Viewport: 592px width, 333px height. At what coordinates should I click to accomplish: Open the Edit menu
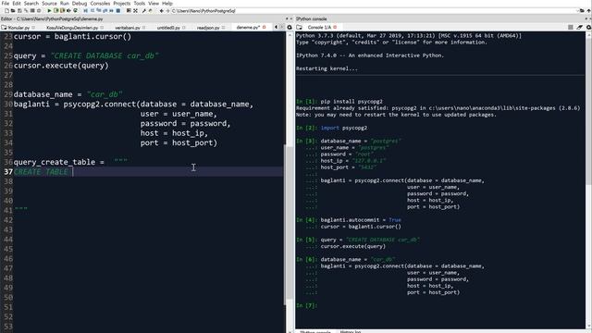point(17,4)
